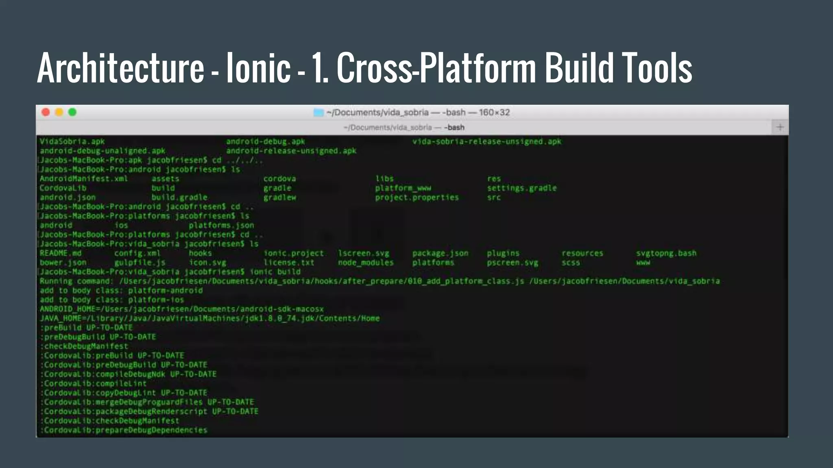
Task: Click the ios directory entry
Action: pos(121,225)
